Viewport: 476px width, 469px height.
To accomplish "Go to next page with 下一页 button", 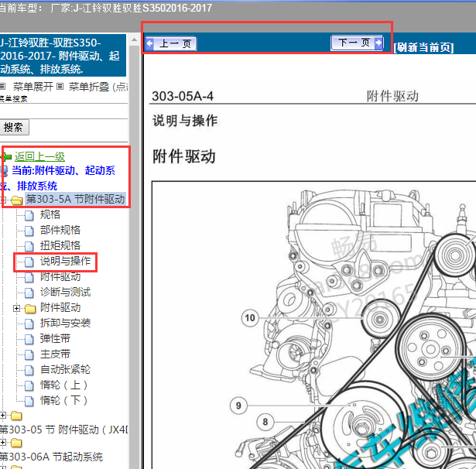I will pos(357,43).
